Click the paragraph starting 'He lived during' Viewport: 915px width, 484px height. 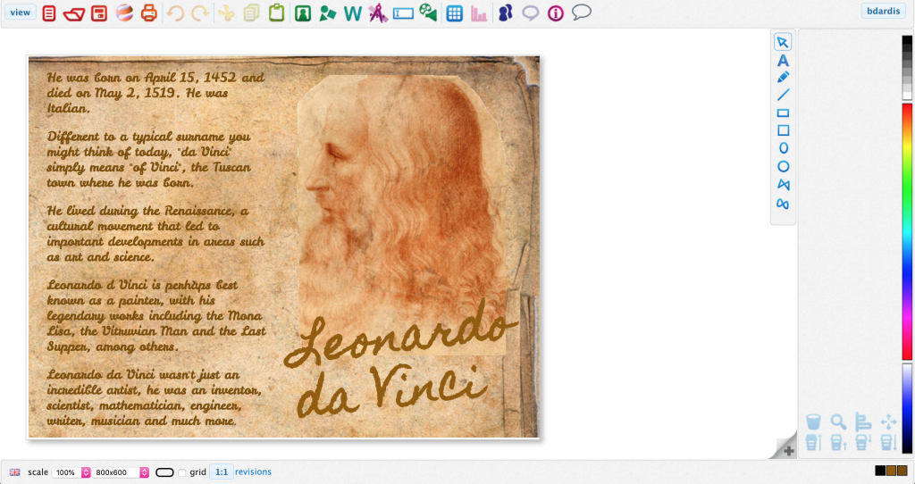[x=155, y=233]
